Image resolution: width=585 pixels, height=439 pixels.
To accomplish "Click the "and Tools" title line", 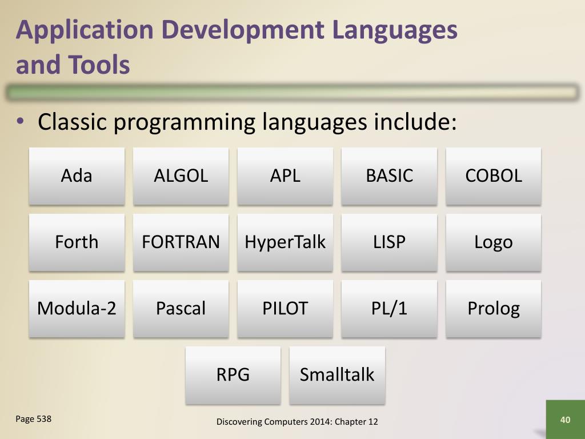I will pos(73,65).
